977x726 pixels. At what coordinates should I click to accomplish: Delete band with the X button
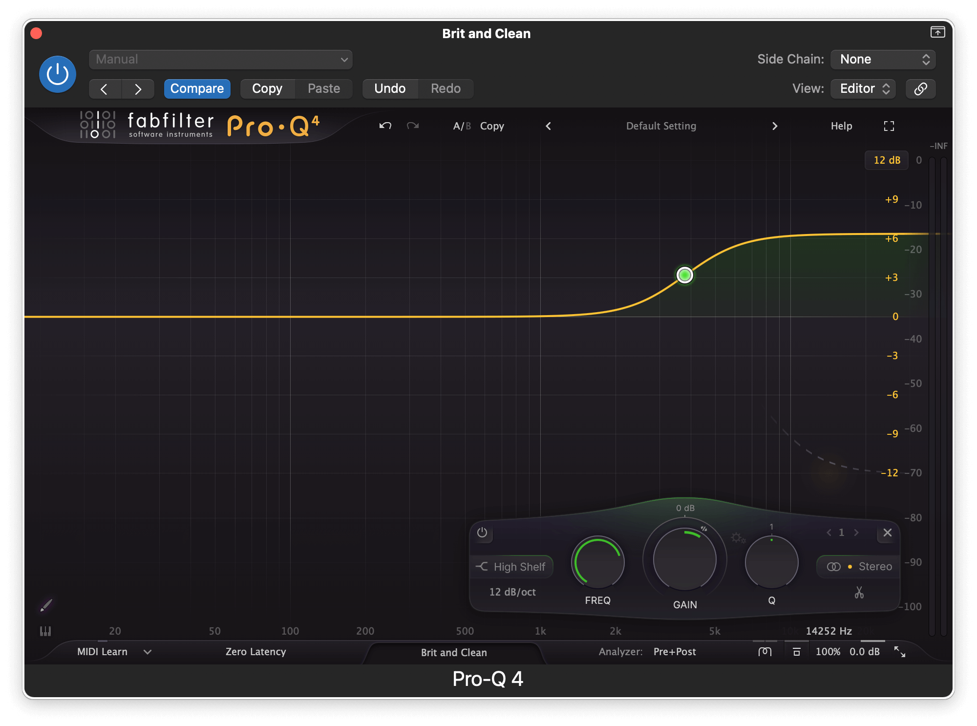coord(888,533)
